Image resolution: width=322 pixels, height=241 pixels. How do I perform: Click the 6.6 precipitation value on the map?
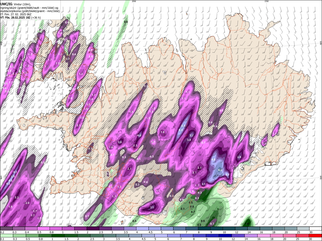click(x=220, y=170)
